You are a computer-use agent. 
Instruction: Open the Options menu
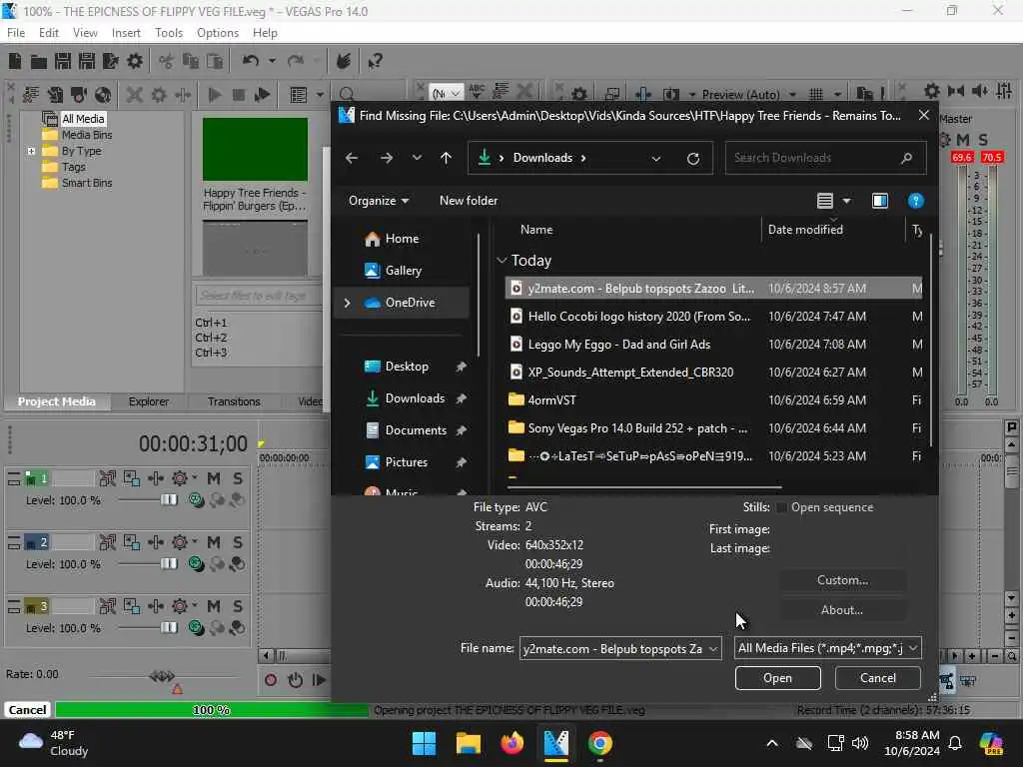coord(218,33)
